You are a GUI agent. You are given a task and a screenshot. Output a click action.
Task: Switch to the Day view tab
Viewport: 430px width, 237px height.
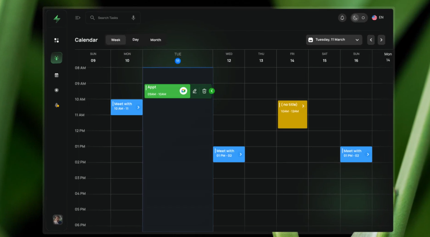136,40
